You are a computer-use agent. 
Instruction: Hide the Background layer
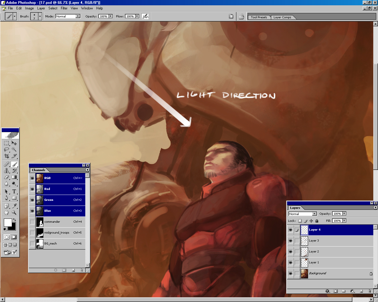[291, 274]
